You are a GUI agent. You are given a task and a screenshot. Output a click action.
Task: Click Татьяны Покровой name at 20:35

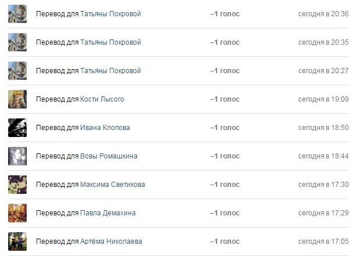point(110,42)
